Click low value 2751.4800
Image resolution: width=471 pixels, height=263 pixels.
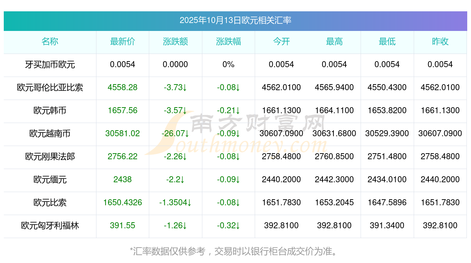(x=387, y=157)
